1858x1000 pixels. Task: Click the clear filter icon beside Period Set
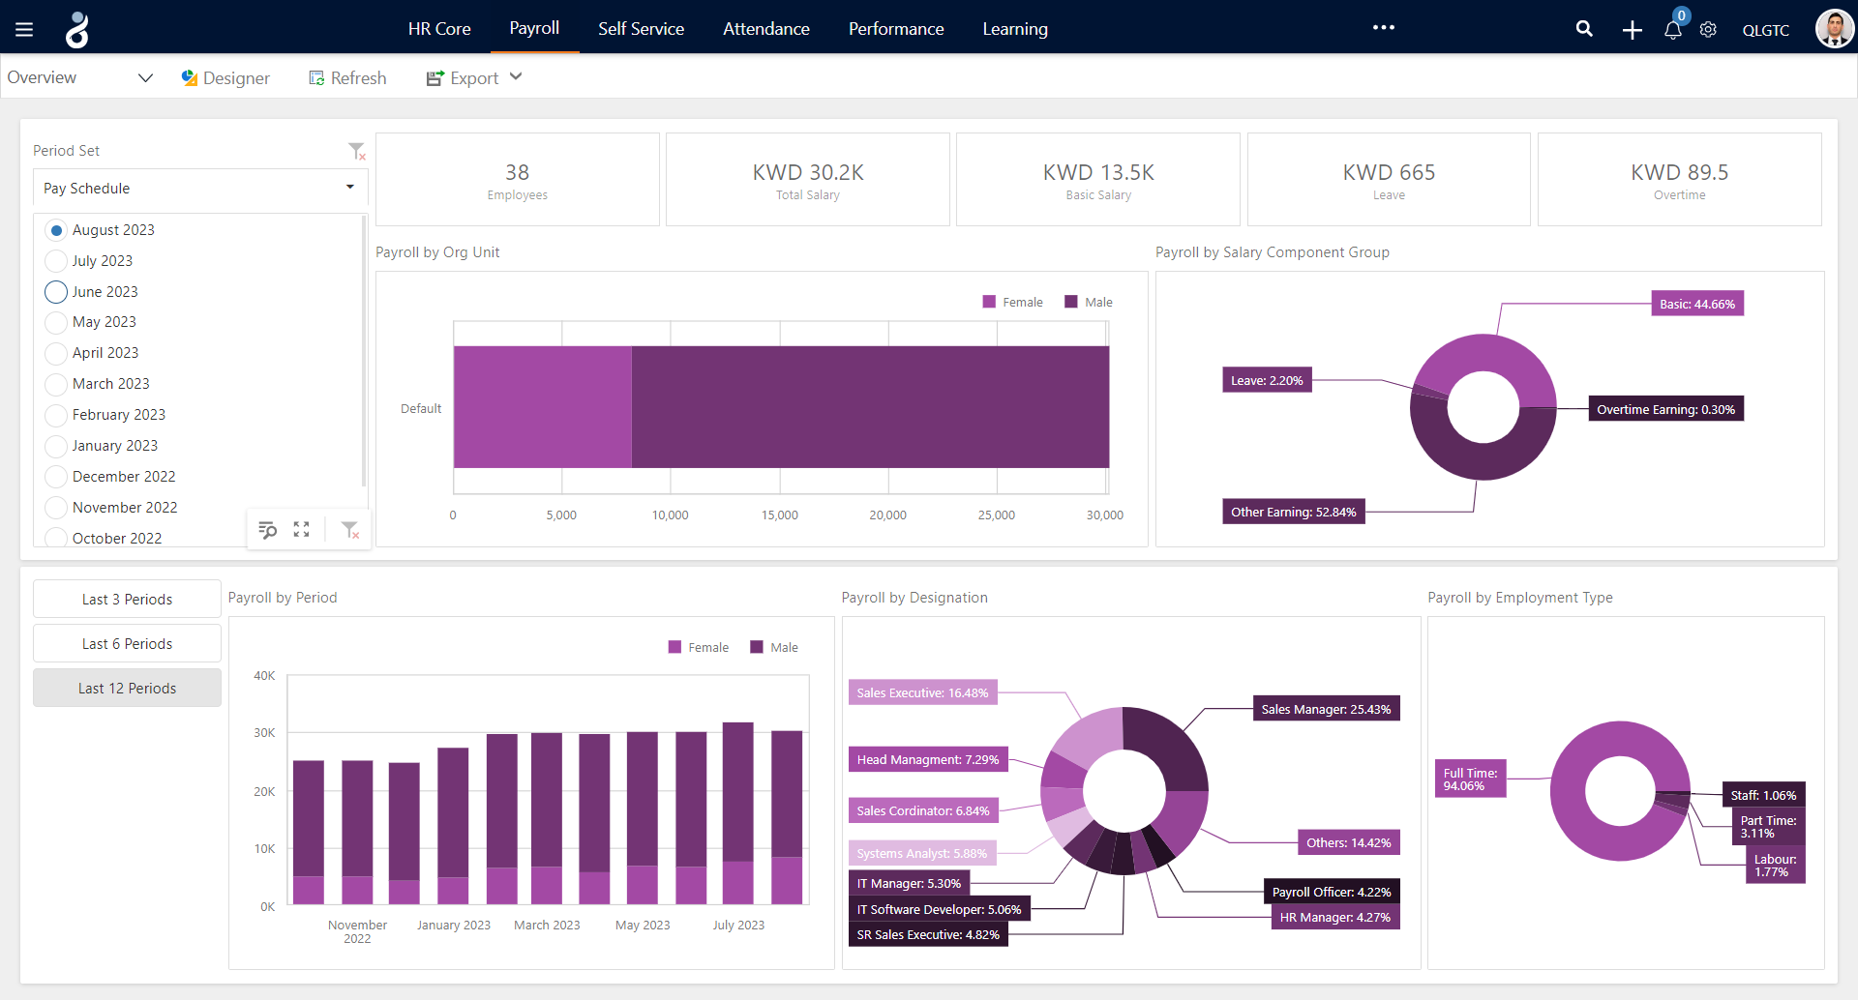click(356, 151)
